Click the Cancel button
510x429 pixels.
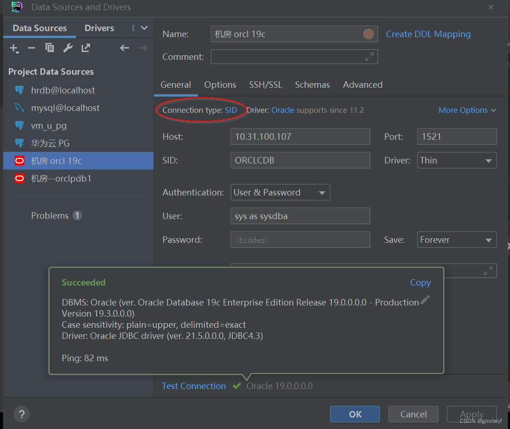[413, 414]
